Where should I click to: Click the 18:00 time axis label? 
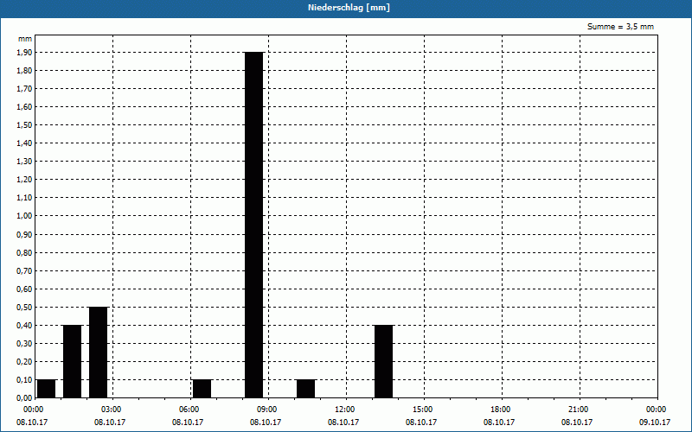(x=501, y=410)
